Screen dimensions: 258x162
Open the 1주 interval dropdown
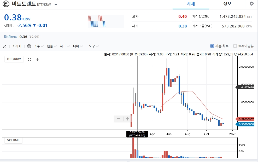[x=39, y=46]
